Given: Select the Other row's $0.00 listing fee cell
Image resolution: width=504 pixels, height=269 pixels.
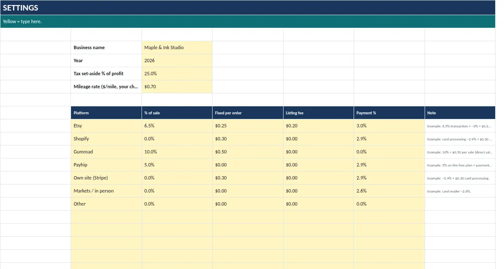Looking at the screenshot, I should tap(318, 204).
